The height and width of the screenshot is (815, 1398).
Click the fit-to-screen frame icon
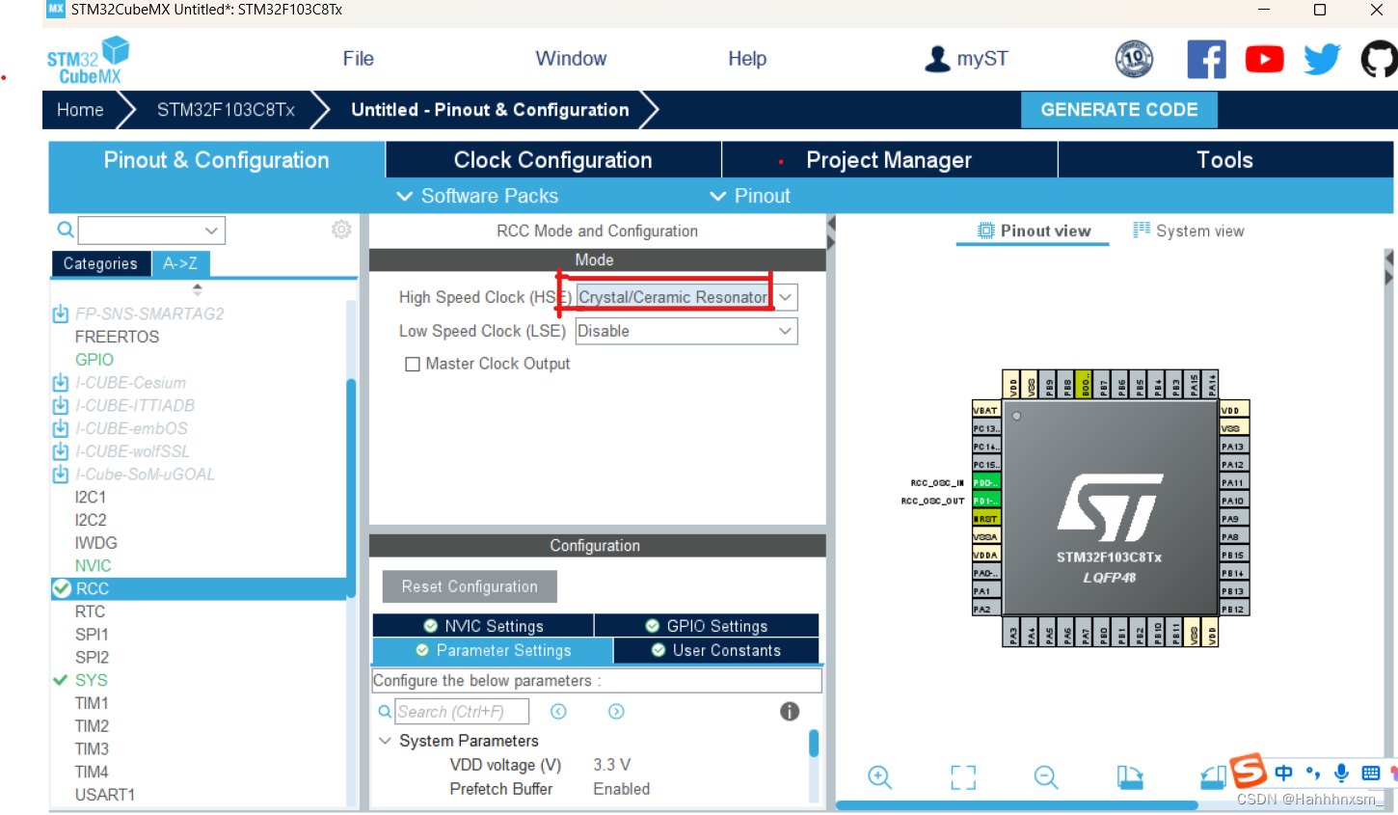(x=963, y=777)
